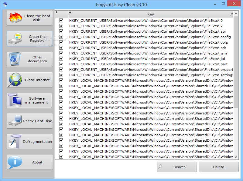Open Clean the hard disk section
Screen dimensions: 243x181
(x=30, y=18)
